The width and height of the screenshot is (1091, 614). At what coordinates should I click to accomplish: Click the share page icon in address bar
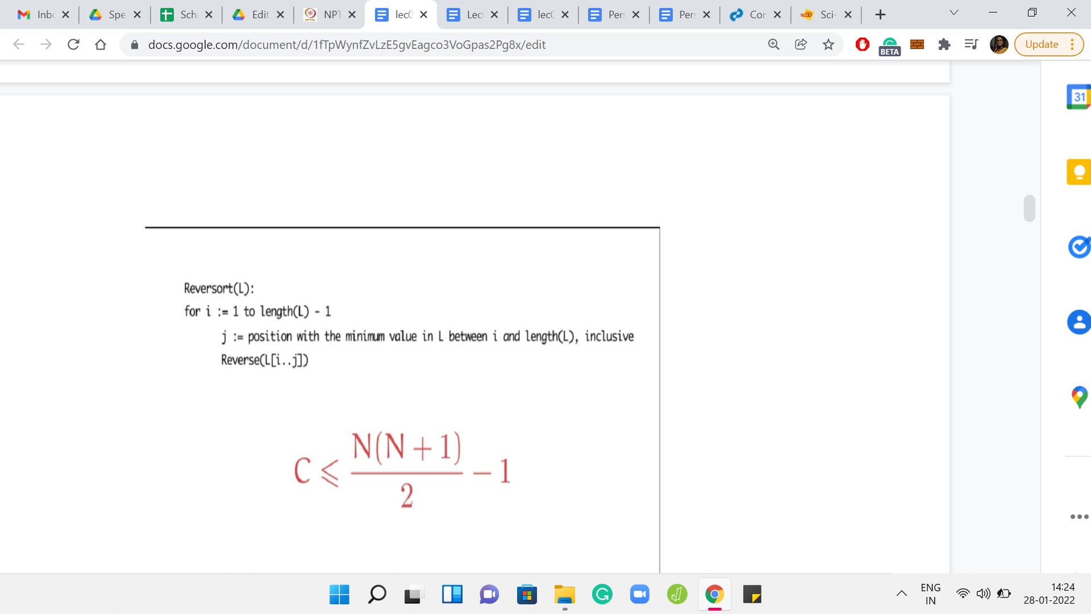[801, 44]
